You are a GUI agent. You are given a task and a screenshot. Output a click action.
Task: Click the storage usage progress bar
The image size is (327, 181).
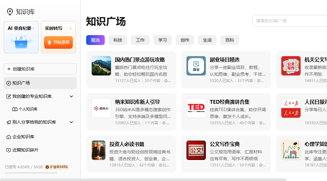coord(31,173)
